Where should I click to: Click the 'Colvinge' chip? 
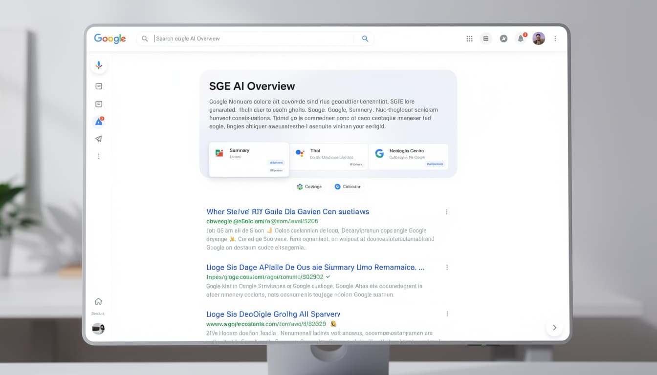click(x=309, y=187)
